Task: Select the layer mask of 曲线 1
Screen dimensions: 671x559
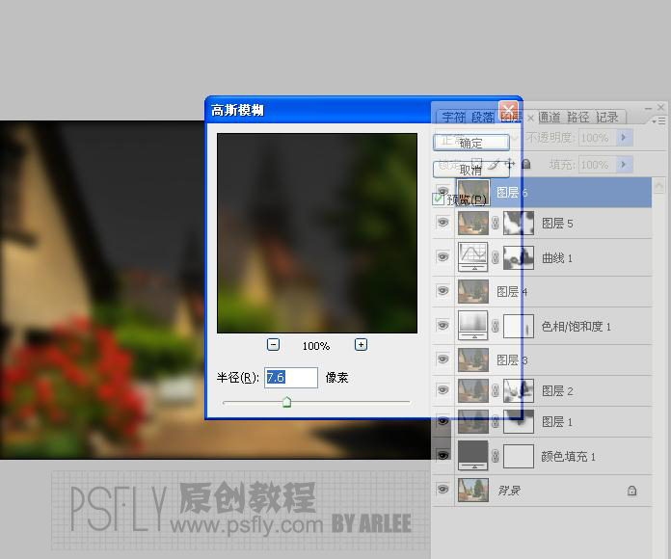Action: coord(519,258)
